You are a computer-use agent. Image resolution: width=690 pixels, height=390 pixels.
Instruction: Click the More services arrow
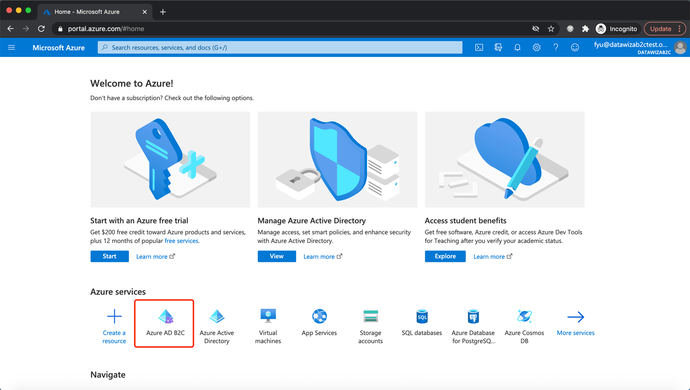(x=576, y=317)
